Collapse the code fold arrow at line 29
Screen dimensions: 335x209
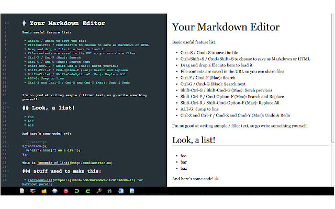8,146
